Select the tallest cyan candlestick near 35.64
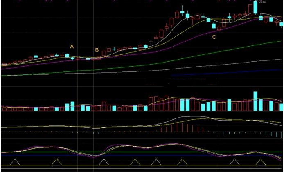 click(255, 7)
